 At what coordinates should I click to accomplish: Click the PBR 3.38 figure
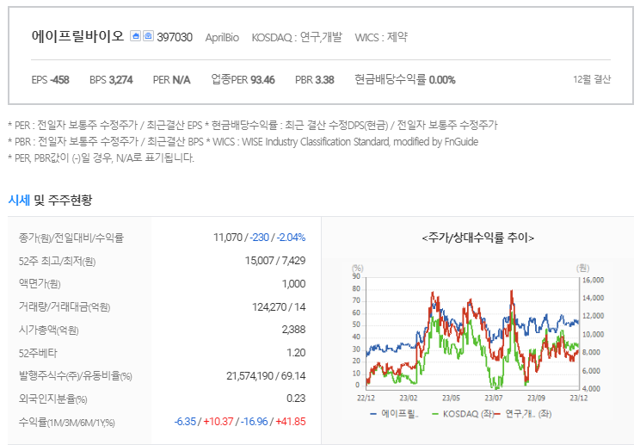(315, 79)
